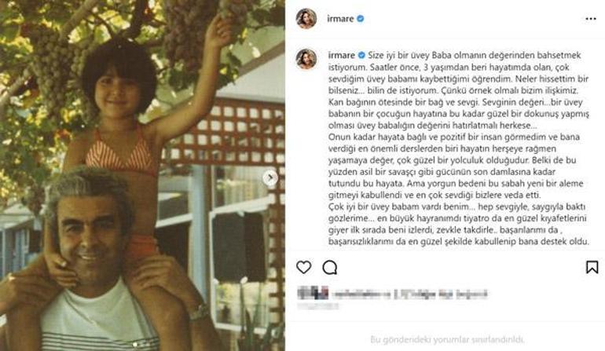Open irmare profile picture in post header

coord(306,19)
